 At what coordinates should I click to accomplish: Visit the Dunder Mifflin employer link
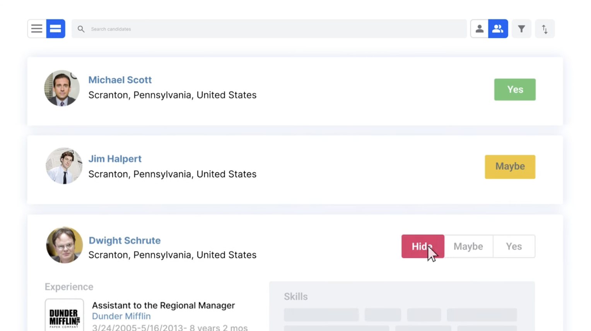tap(121, 316)
